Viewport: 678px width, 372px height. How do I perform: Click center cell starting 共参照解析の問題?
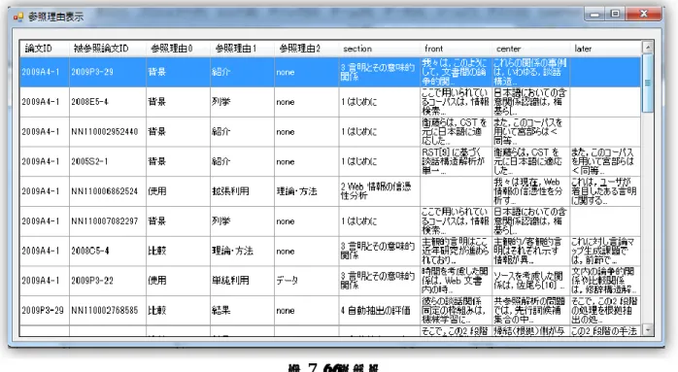tap(530, 311)
